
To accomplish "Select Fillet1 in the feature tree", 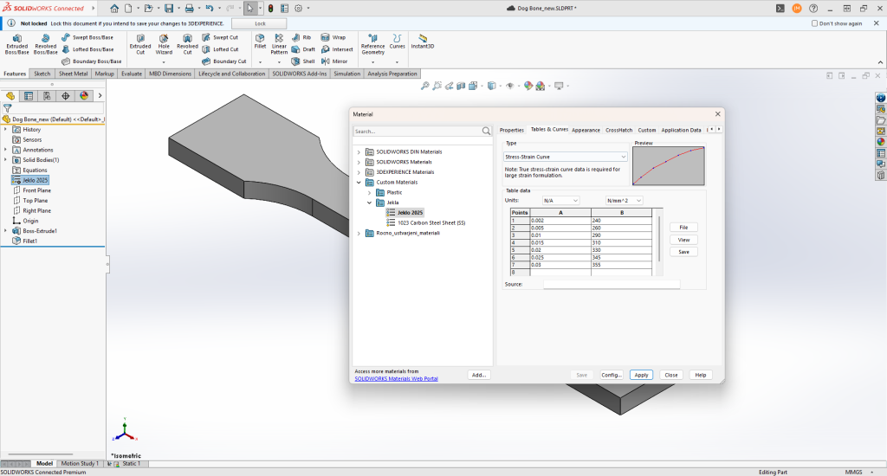I will [30, 241].
